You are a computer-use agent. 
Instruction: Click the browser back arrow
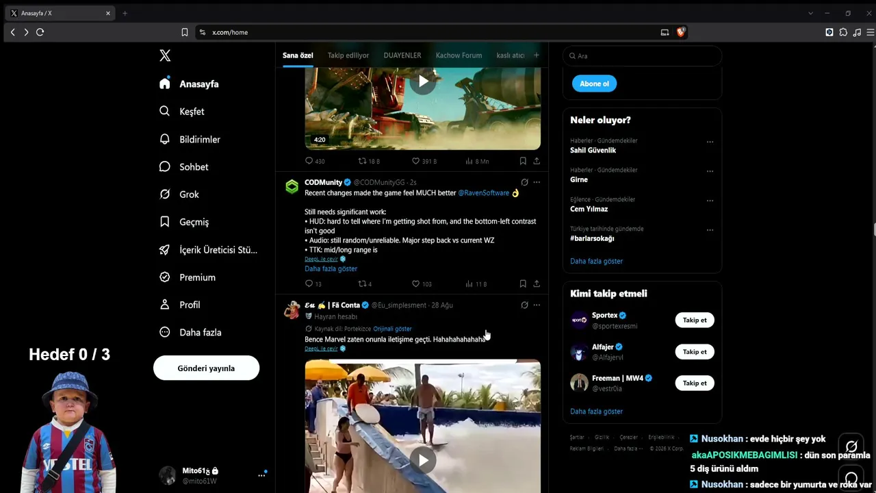pyautogui.click(x=12, y=32)
